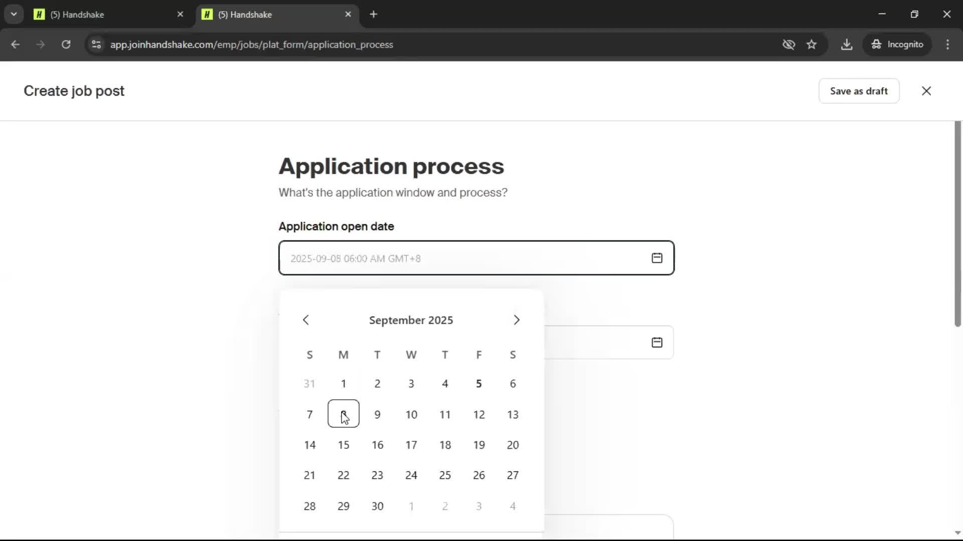This screenshot has width=963, height=541.
Task: Open calendar icon in Application open date field
Action: [657, 258]
